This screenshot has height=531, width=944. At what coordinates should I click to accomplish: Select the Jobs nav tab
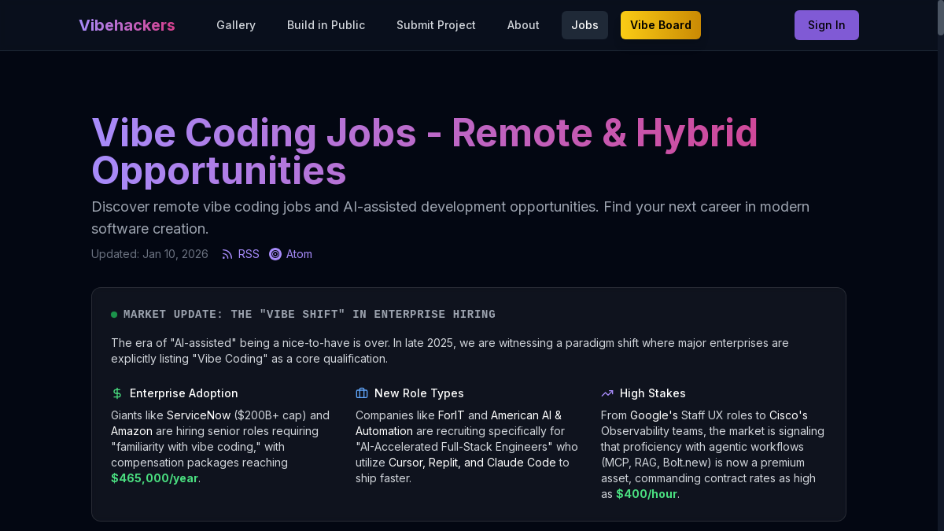coord(584,25)
